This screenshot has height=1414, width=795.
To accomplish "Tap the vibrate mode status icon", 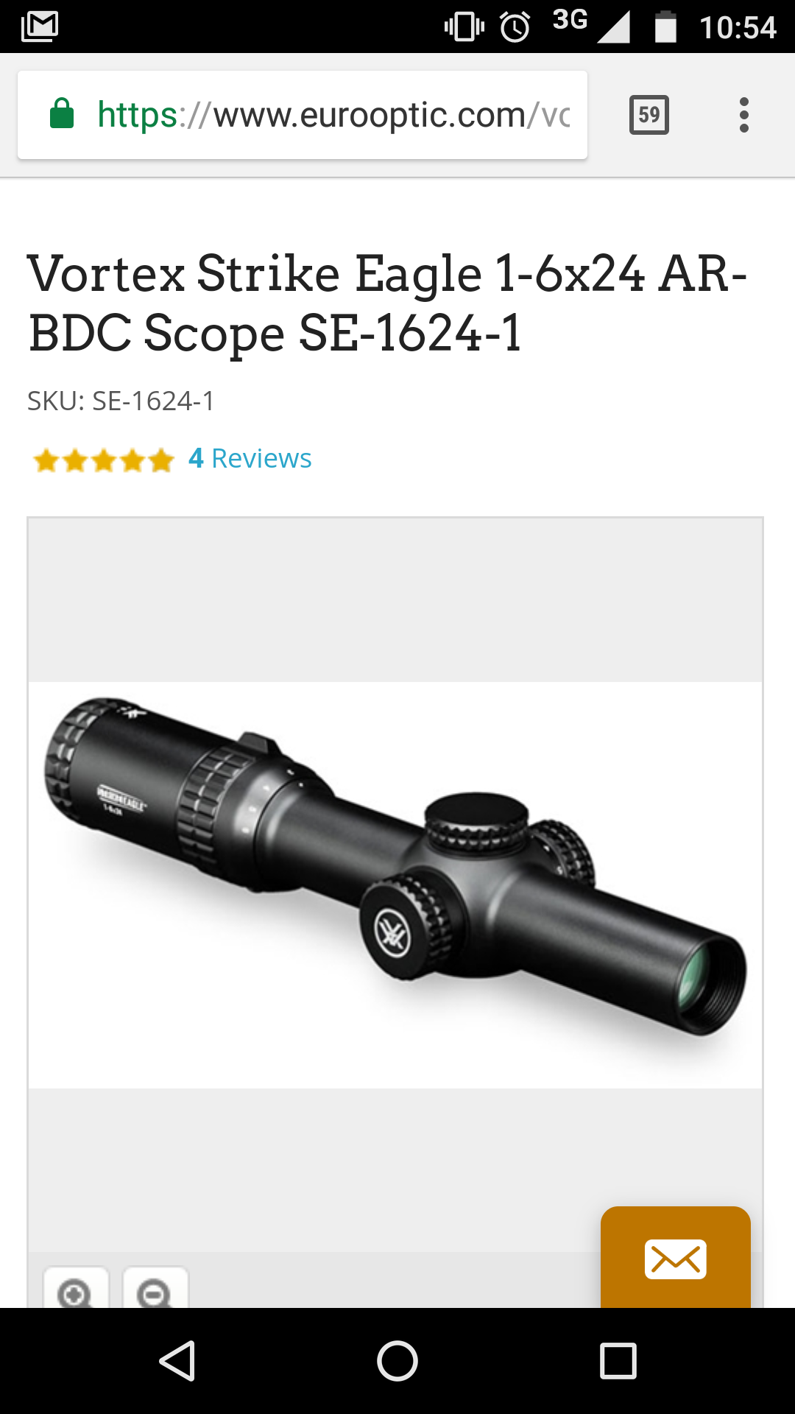I will [x=464, y=27].
